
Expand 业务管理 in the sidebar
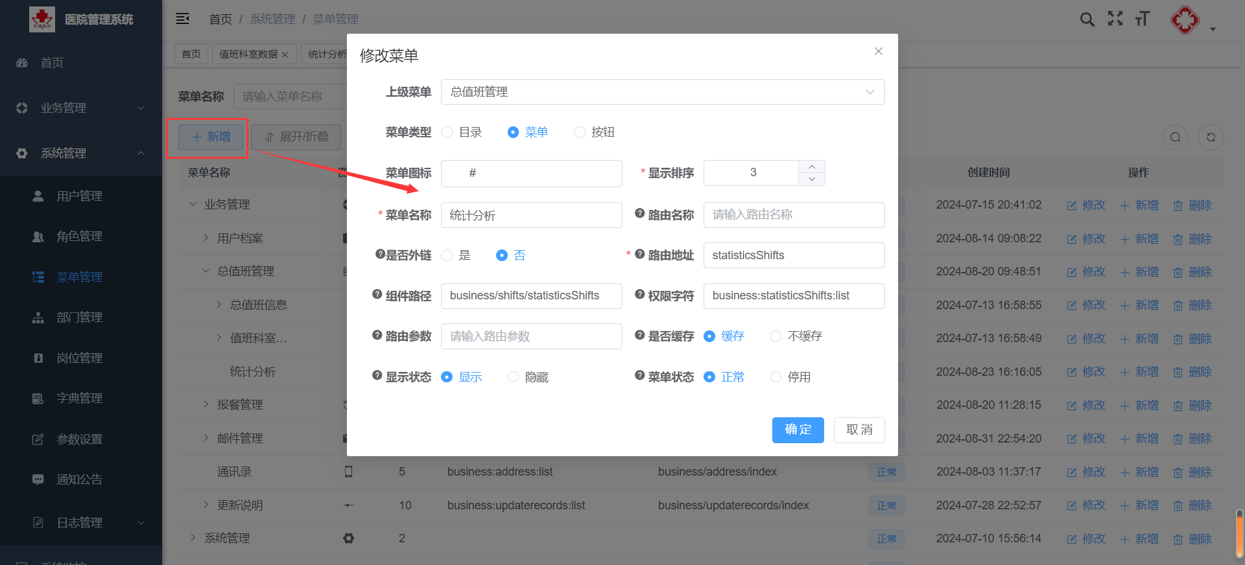click(80, 108)
